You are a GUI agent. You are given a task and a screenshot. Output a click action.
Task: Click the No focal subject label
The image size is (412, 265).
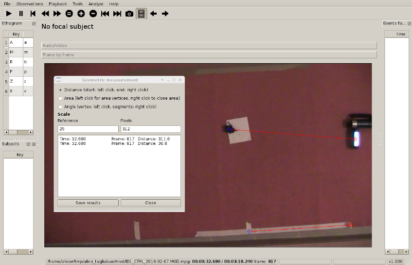68,27
